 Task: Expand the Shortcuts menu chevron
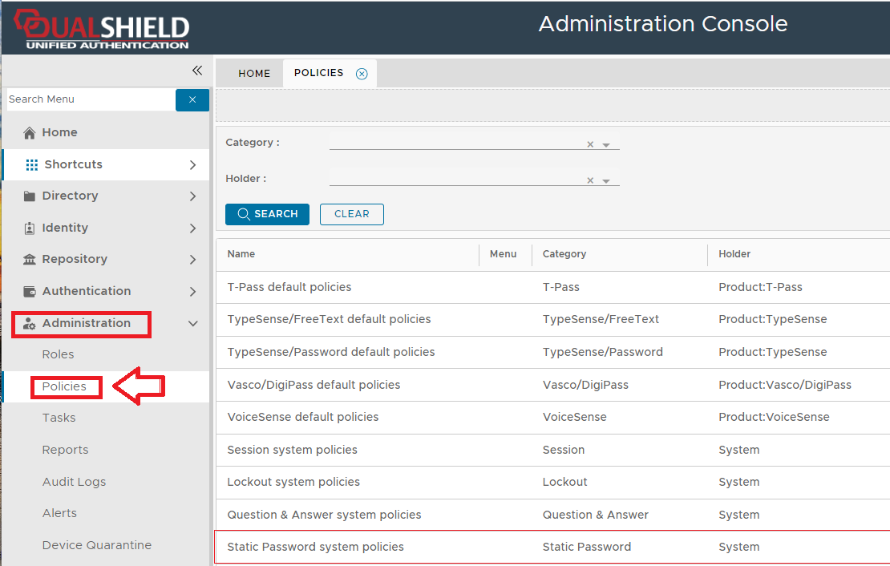point(192,165)
